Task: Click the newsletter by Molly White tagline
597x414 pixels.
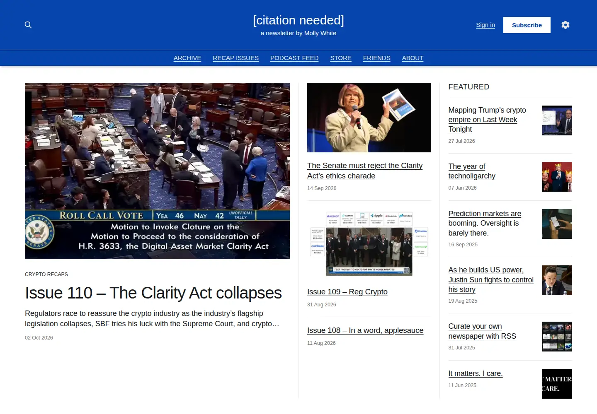Action: coord(298,33)
